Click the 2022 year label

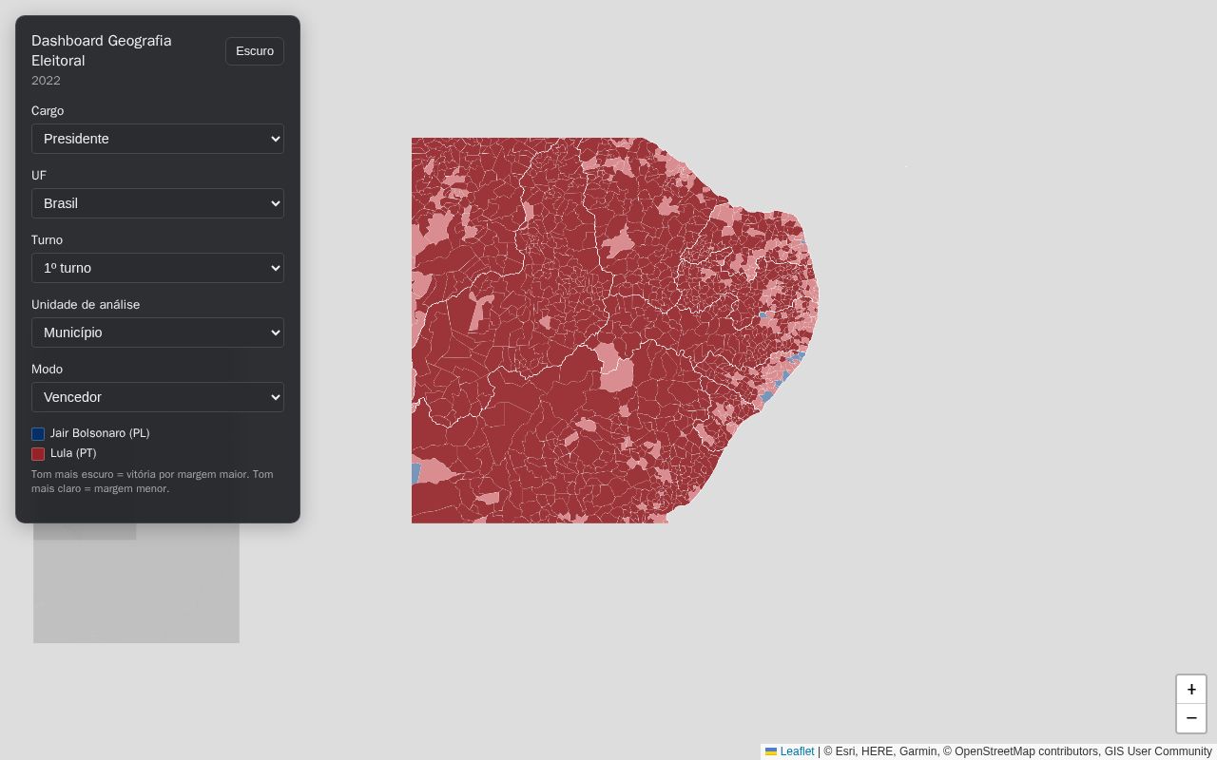pyautogui.click(x=46, y=81)
